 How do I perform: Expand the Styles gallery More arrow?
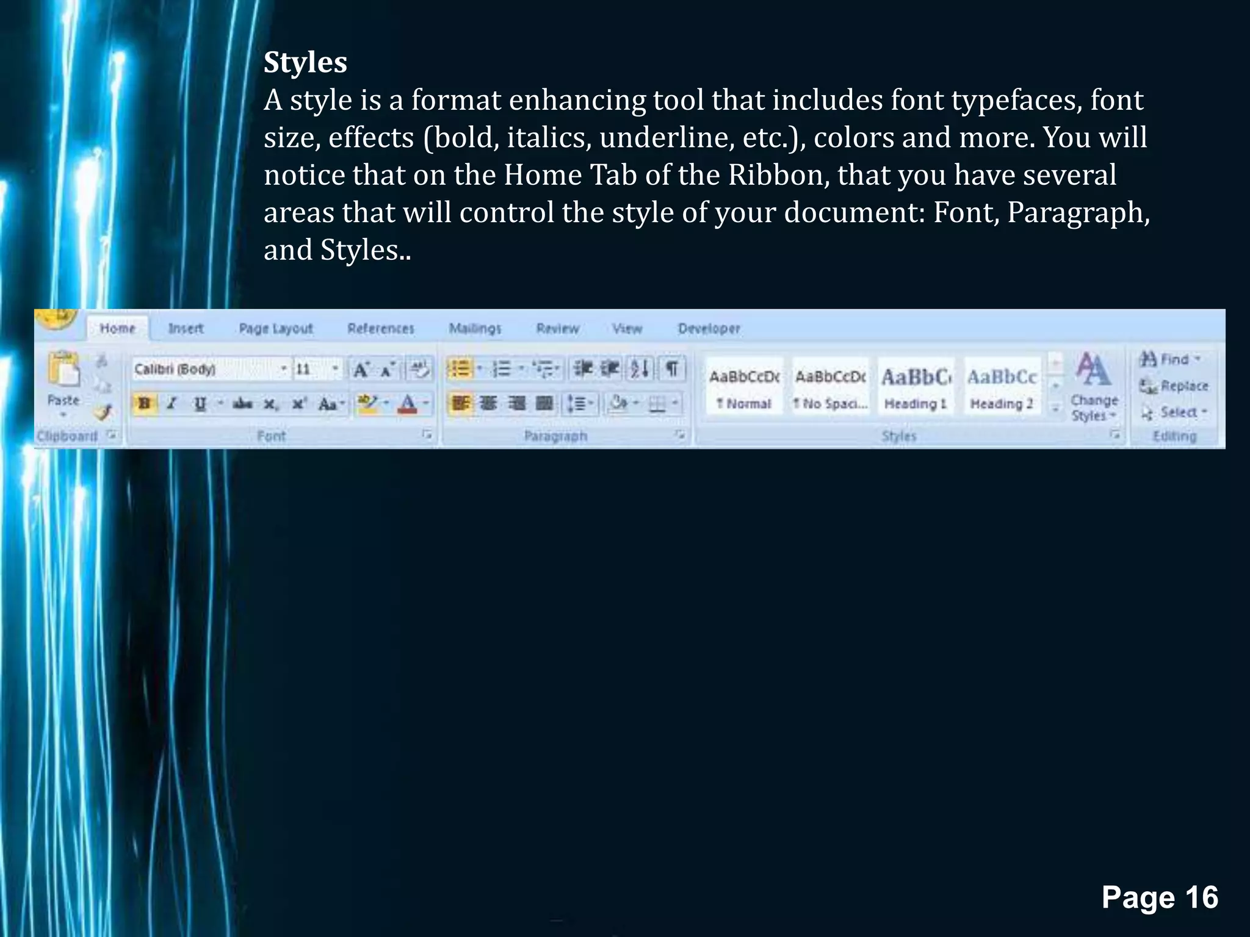1055,409
